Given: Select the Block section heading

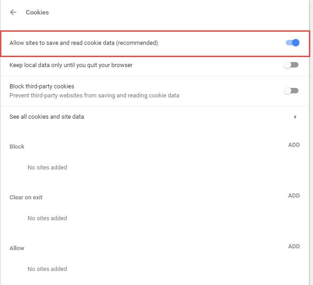Looking at the screenshot, I should (x=17, y=147).
